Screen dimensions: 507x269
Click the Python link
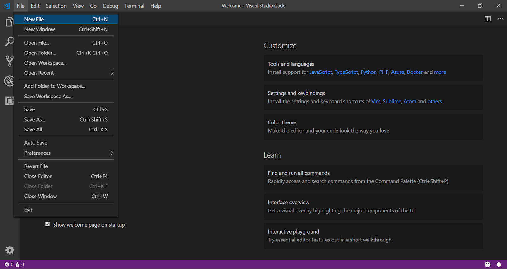pyautogui.click(x=369, y=72)
